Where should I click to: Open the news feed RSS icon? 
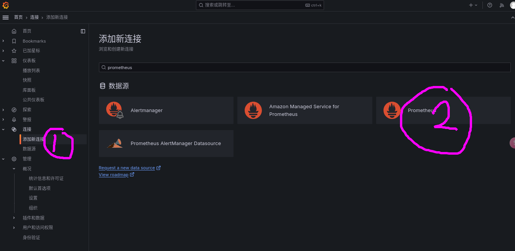pos(502,5)
